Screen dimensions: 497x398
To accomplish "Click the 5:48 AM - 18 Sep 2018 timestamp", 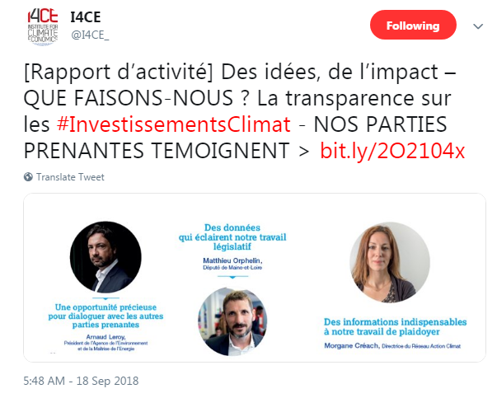I will coord(81,381).
